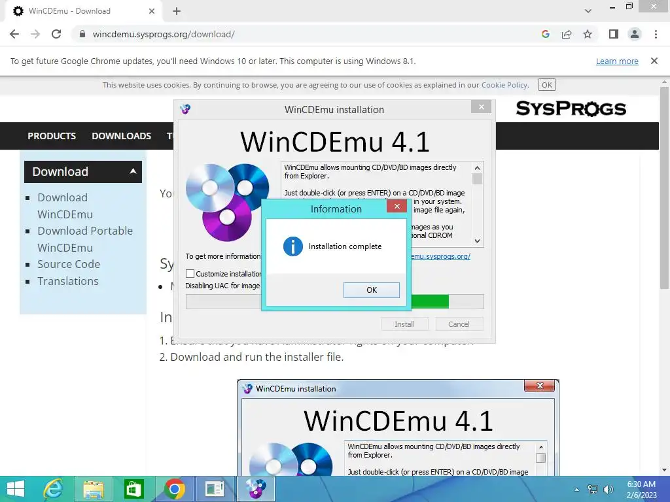
Task: Click the WinCDEmu installer taskbar icon
Action: click(256, 489)
